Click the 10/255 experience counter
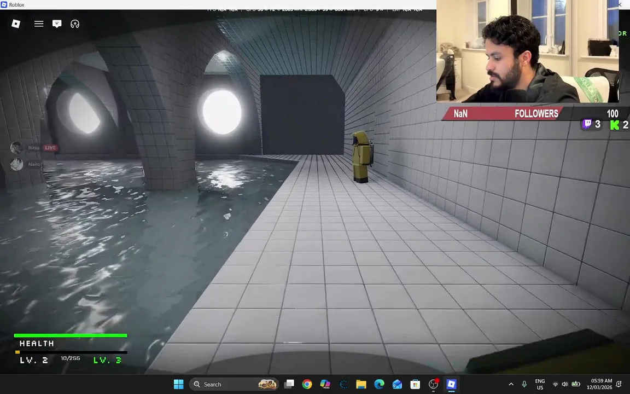 coord(71,358)
